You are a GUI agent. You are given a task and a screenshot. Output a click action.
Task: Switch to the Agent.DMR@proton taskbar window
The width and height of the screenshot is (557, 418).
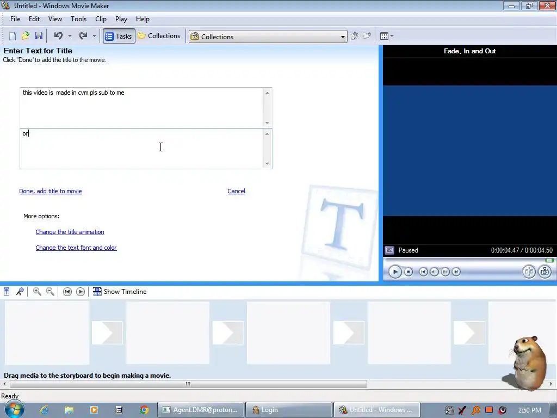pyautogui.click(x=201, y=410)
